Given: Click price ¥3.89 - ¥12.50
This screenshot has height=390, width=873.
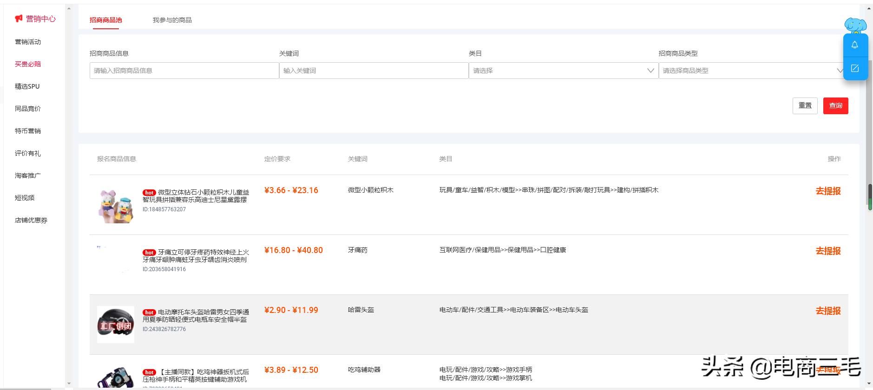Looking at the screenshot, I should (291, 370).
